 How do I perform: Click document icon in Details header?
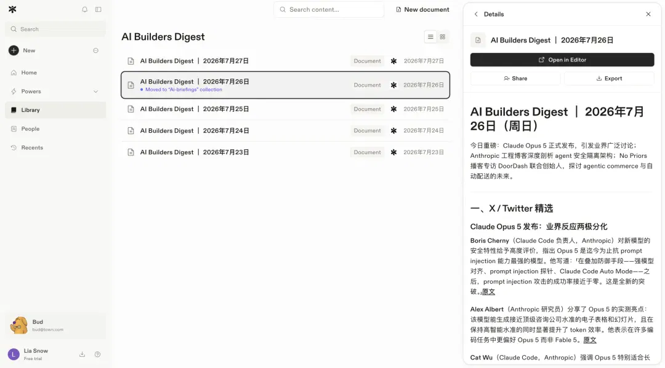(478, 40)
